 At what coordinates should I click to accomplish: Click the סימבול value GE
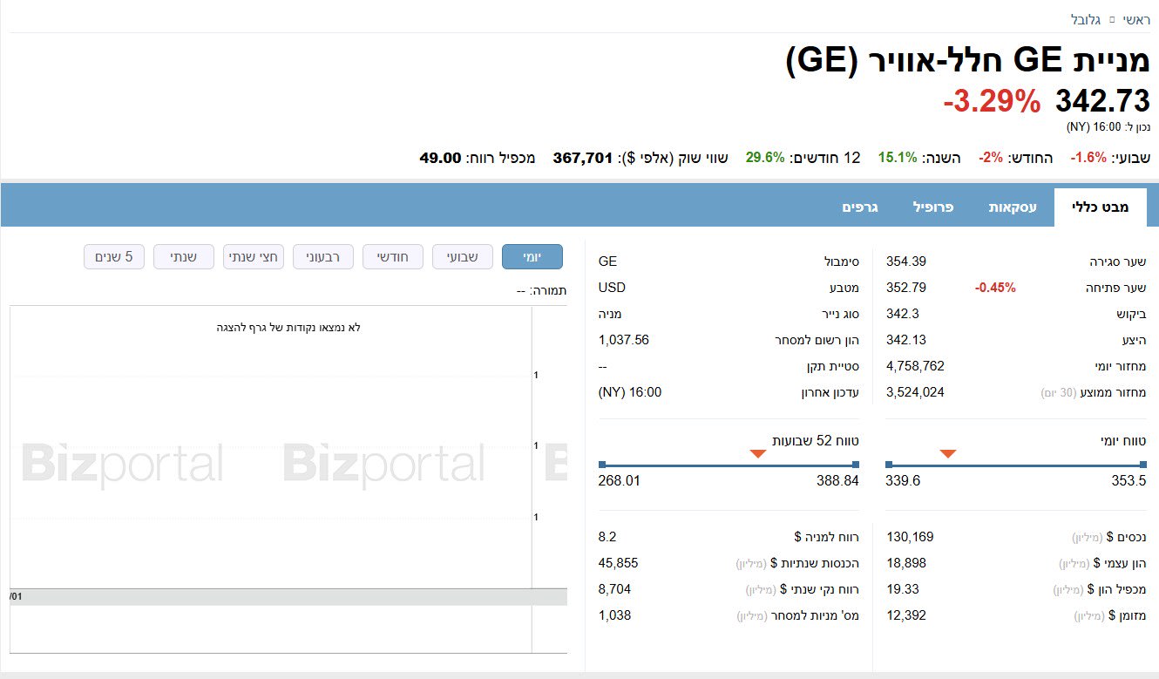(x=607, y=261)
